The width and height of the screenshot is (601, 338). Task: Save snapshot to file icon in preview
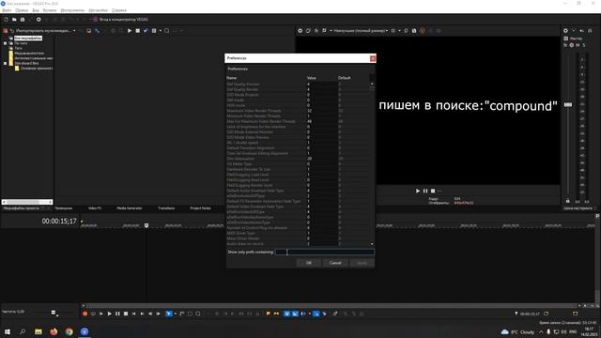pos(414,31)
